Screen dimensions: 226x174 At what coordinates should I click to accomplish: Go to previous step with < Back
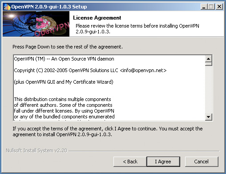click(x=130, y=162)
